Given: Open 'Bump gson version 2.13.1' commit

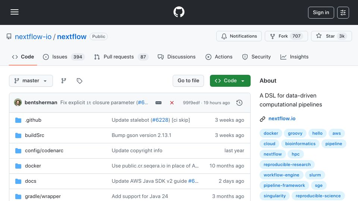Looking at the screenshot, I should point(141,135).
